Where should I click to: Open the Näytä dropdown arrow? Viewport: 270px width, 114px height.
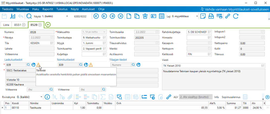coord(67,16)
